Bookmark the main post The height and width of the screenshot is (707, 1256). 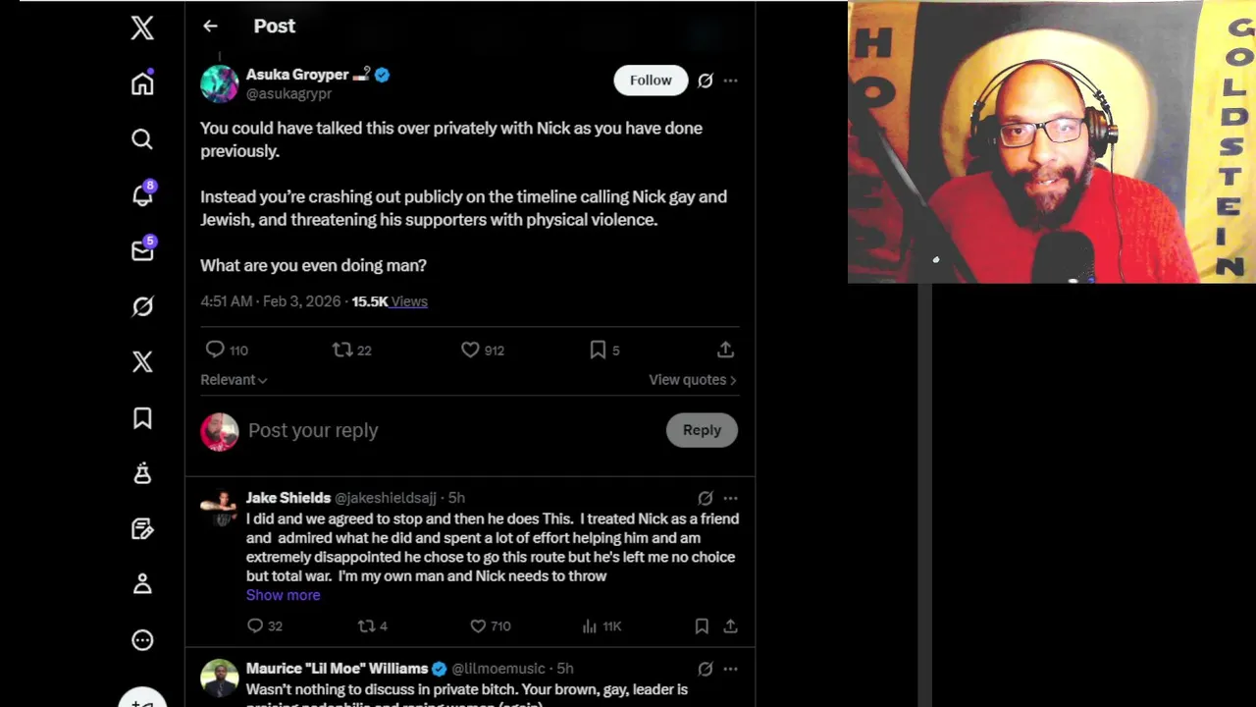pos(598,350)
